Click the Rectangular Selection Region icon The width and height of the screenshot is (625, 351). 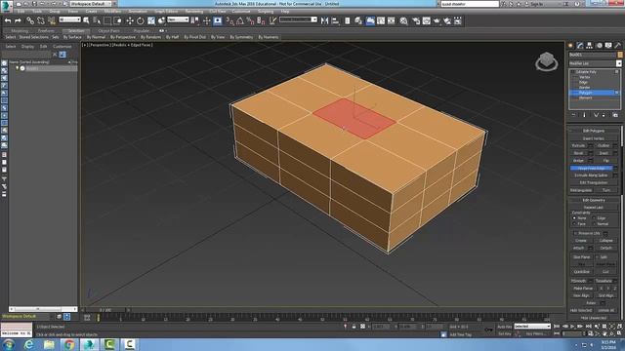point(107,20)
